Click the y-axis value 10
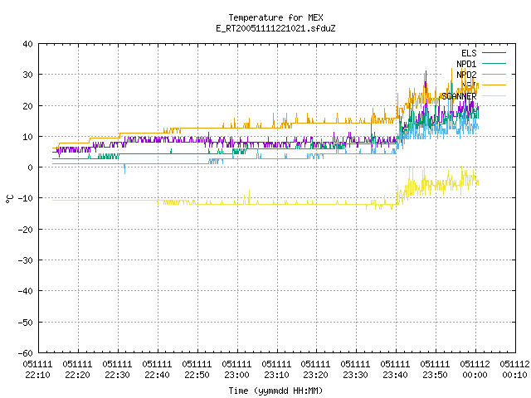 click(x=27, y=137)
